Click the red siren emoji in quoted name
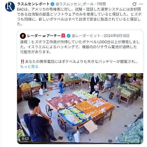The height and width of the screenshot is (147, 147). (x=63, y=36)
